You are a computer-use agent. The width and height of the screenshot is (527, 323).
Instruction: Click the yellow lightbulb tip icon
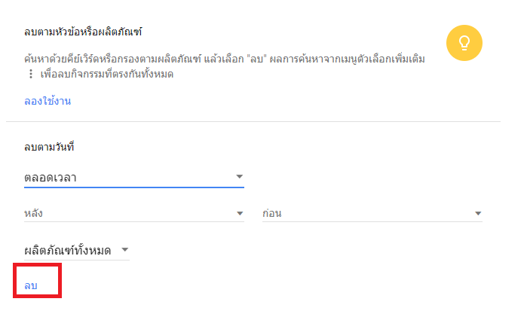(x=464, y=42)
